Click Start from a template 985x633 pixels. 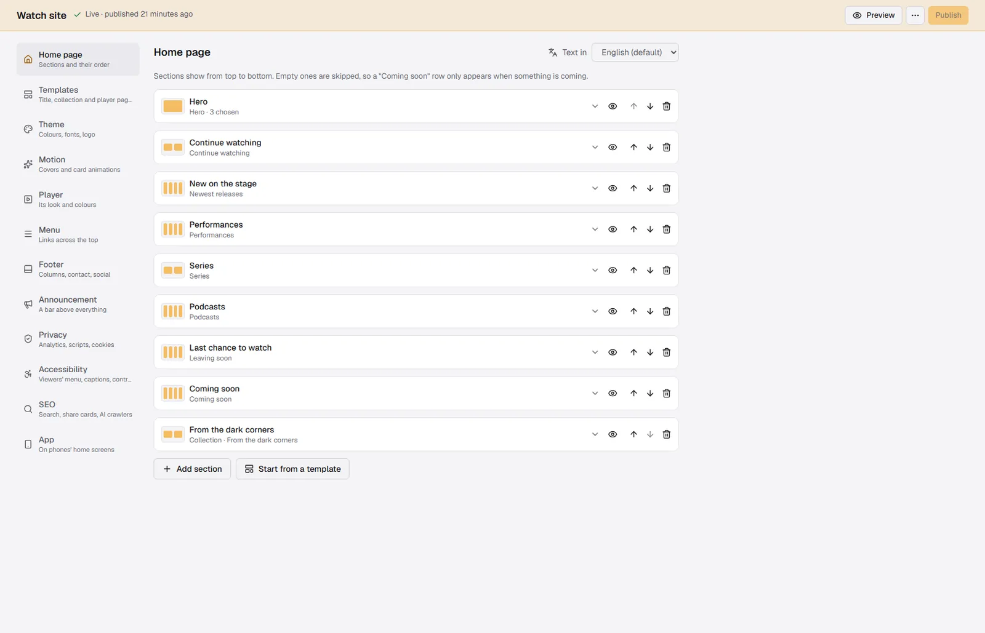coord(292,469)
